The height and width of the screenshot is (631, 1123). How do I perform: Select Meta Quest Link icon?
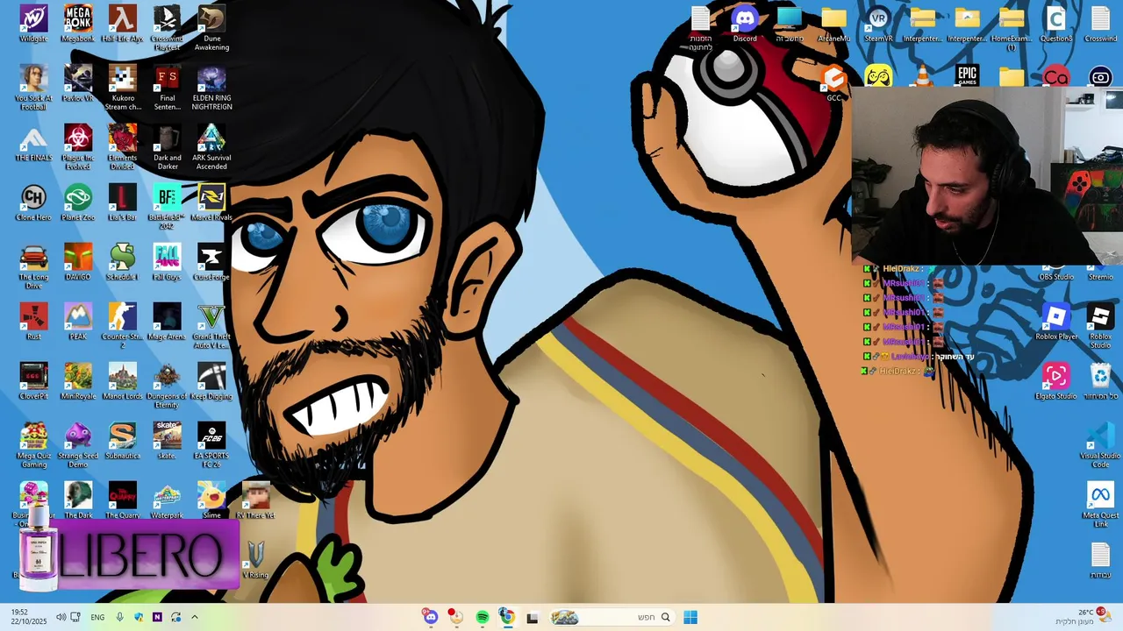1100,505
